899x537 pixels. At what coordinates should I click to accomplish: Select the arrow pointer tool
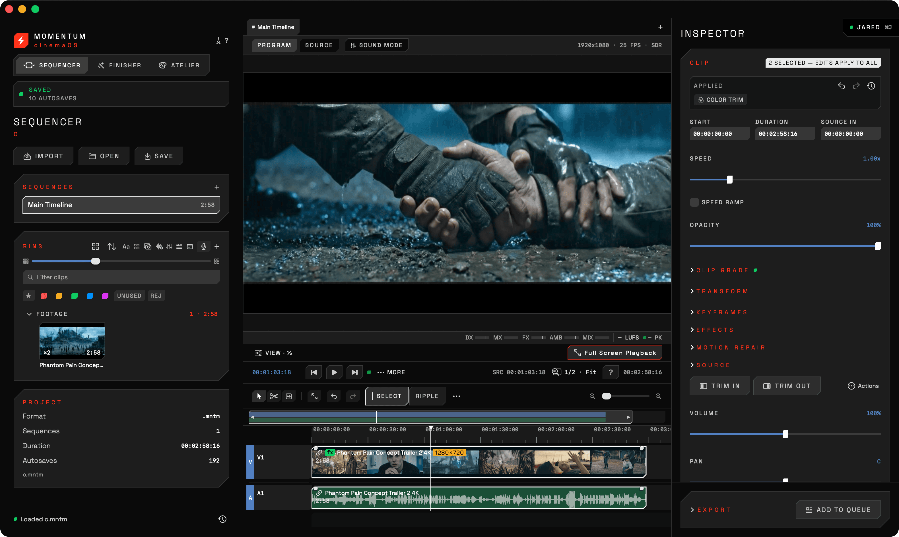coord(259,396)
